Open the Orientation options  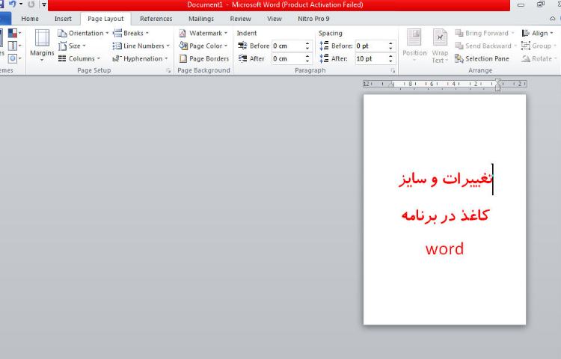coord(83,33)
